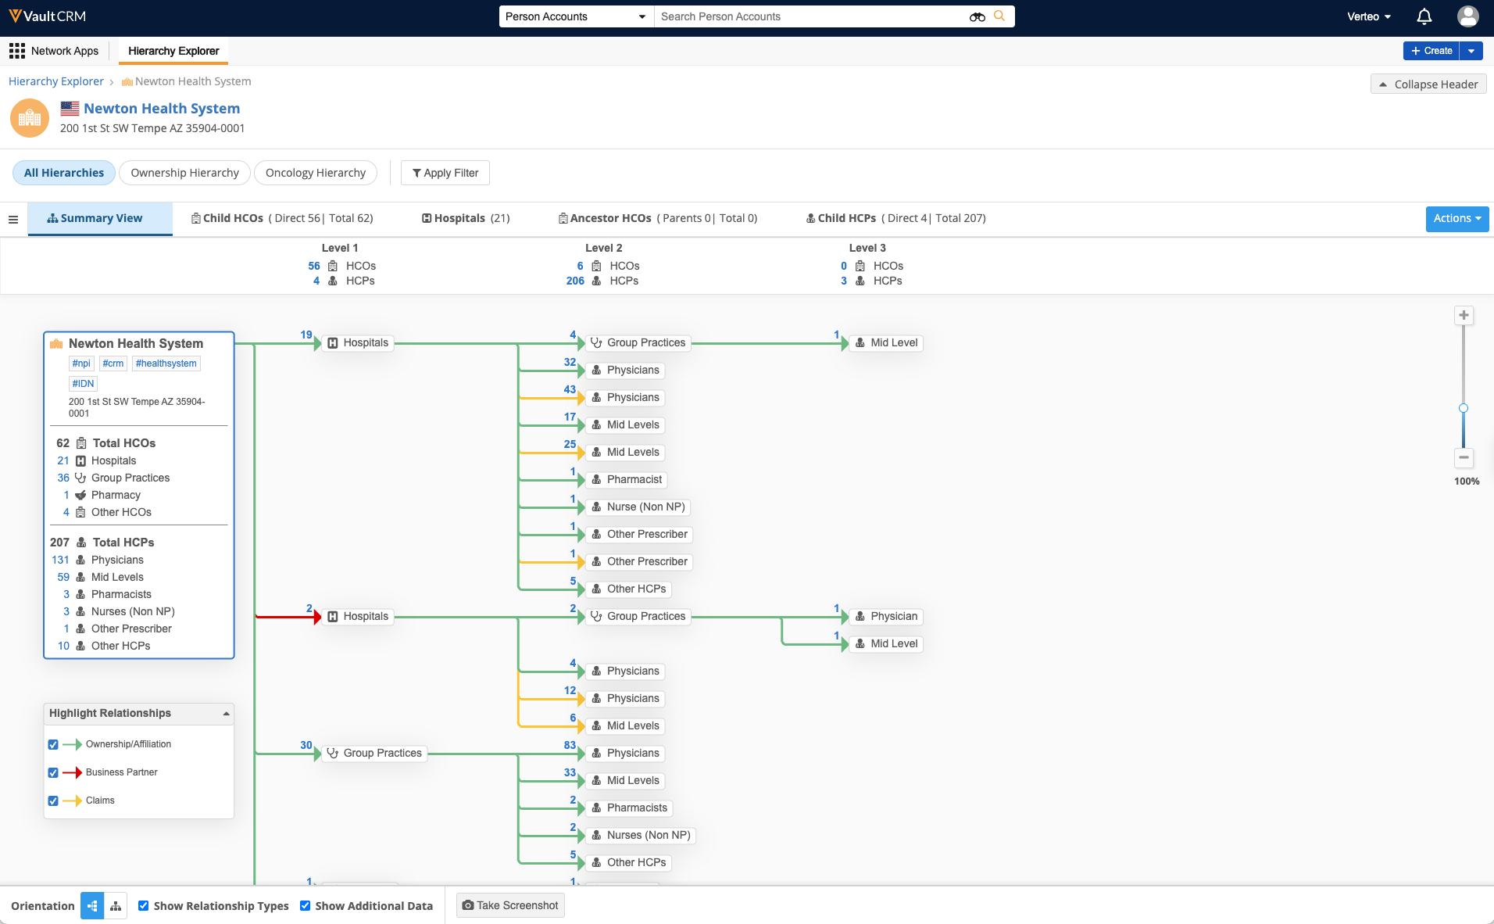Image resolution: width=1494 pixels, height=924 pixels.
Task: Select the Oncology Hierarchy tab
Action: coord(315,173)
